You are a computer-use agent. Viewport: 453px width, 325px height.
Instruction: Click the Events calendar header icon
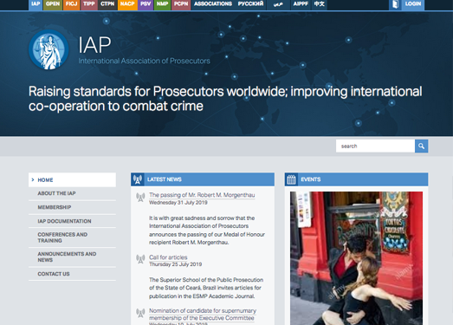point(291,179)
